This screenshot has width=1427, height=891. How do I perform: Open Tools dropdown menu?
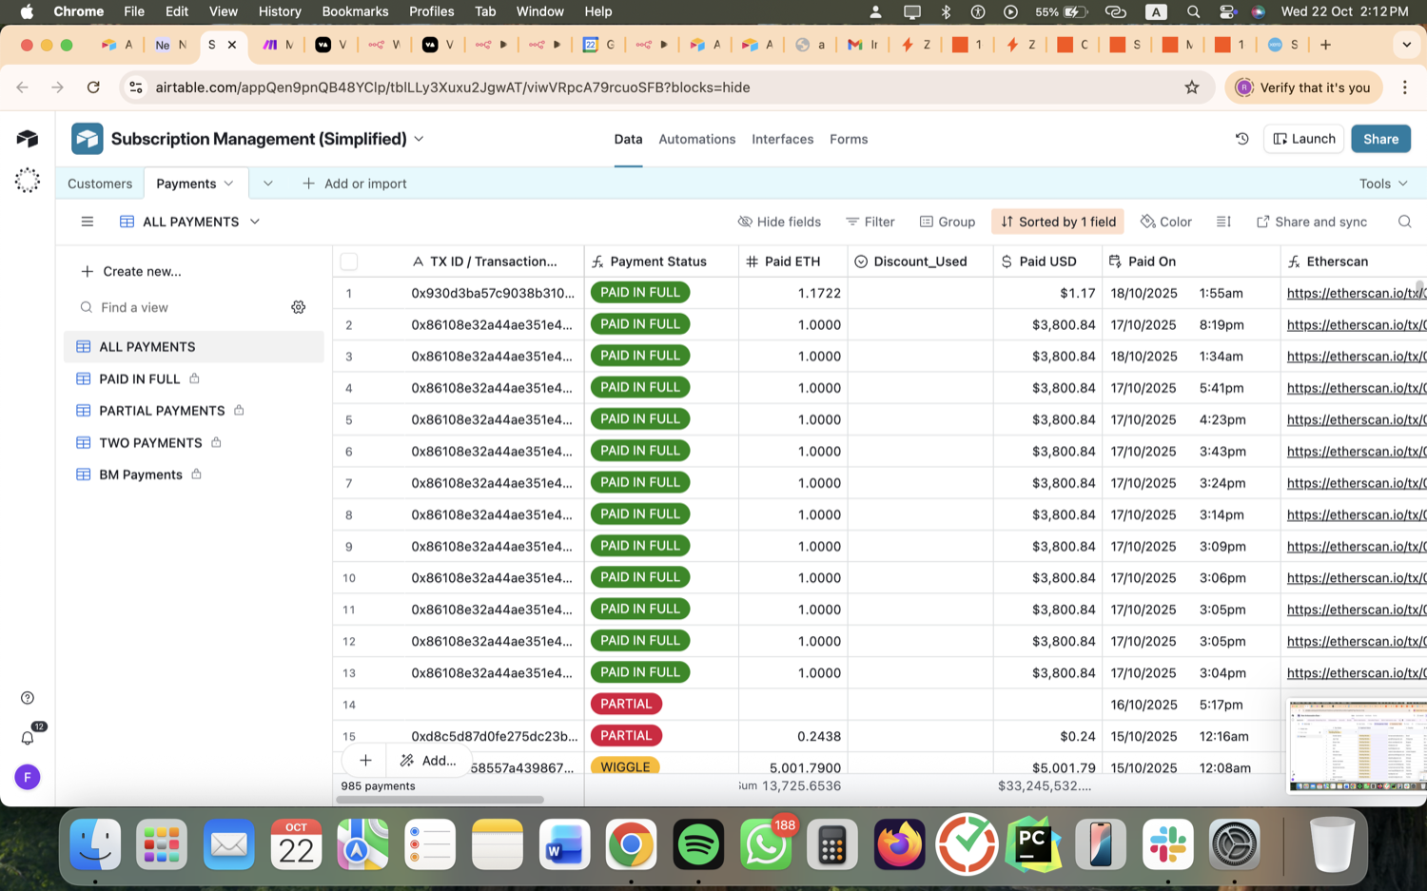pyautogui.click(x=1382, y=184)
